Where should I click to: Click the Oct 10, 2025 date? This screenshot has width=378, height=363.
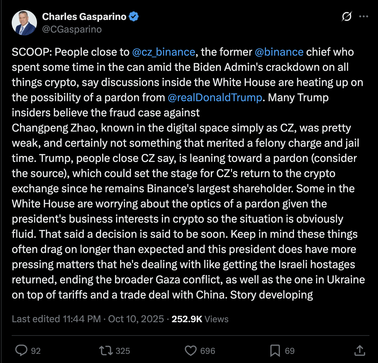(x=136, y=319)
